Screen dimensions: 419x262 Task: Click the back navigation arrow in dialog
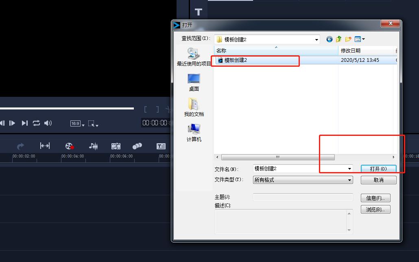[329, 39]
